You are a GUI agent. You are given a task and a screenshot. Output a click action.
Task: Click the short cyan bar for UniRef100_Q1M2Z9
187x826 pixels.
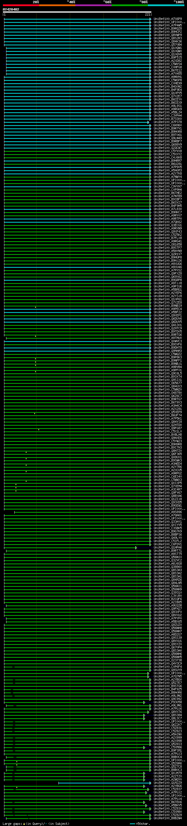105,783
